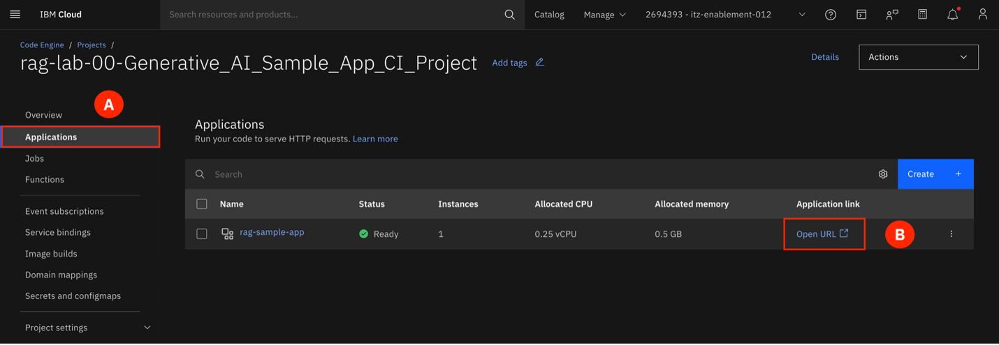Click the table settings gear icon
This screenshot has height=345, width=999.
883,174
